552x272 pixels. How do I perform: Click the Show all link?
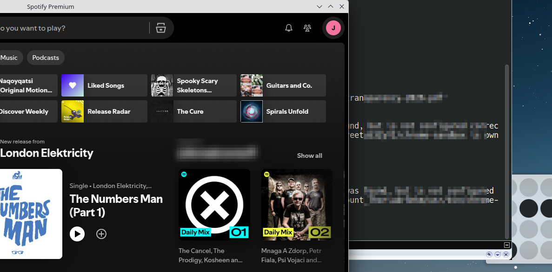tap(309, 155)
